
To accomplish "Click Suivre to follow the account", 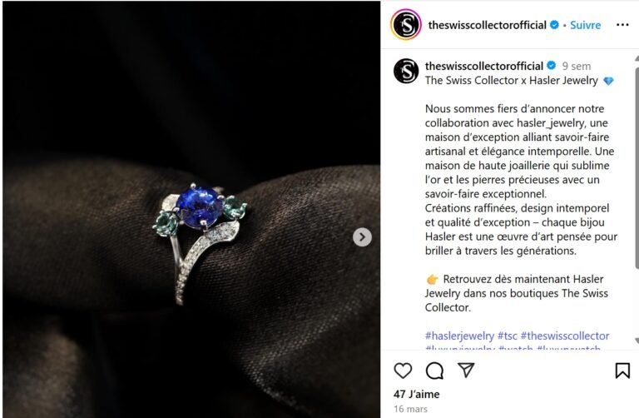I will (585, 25).
